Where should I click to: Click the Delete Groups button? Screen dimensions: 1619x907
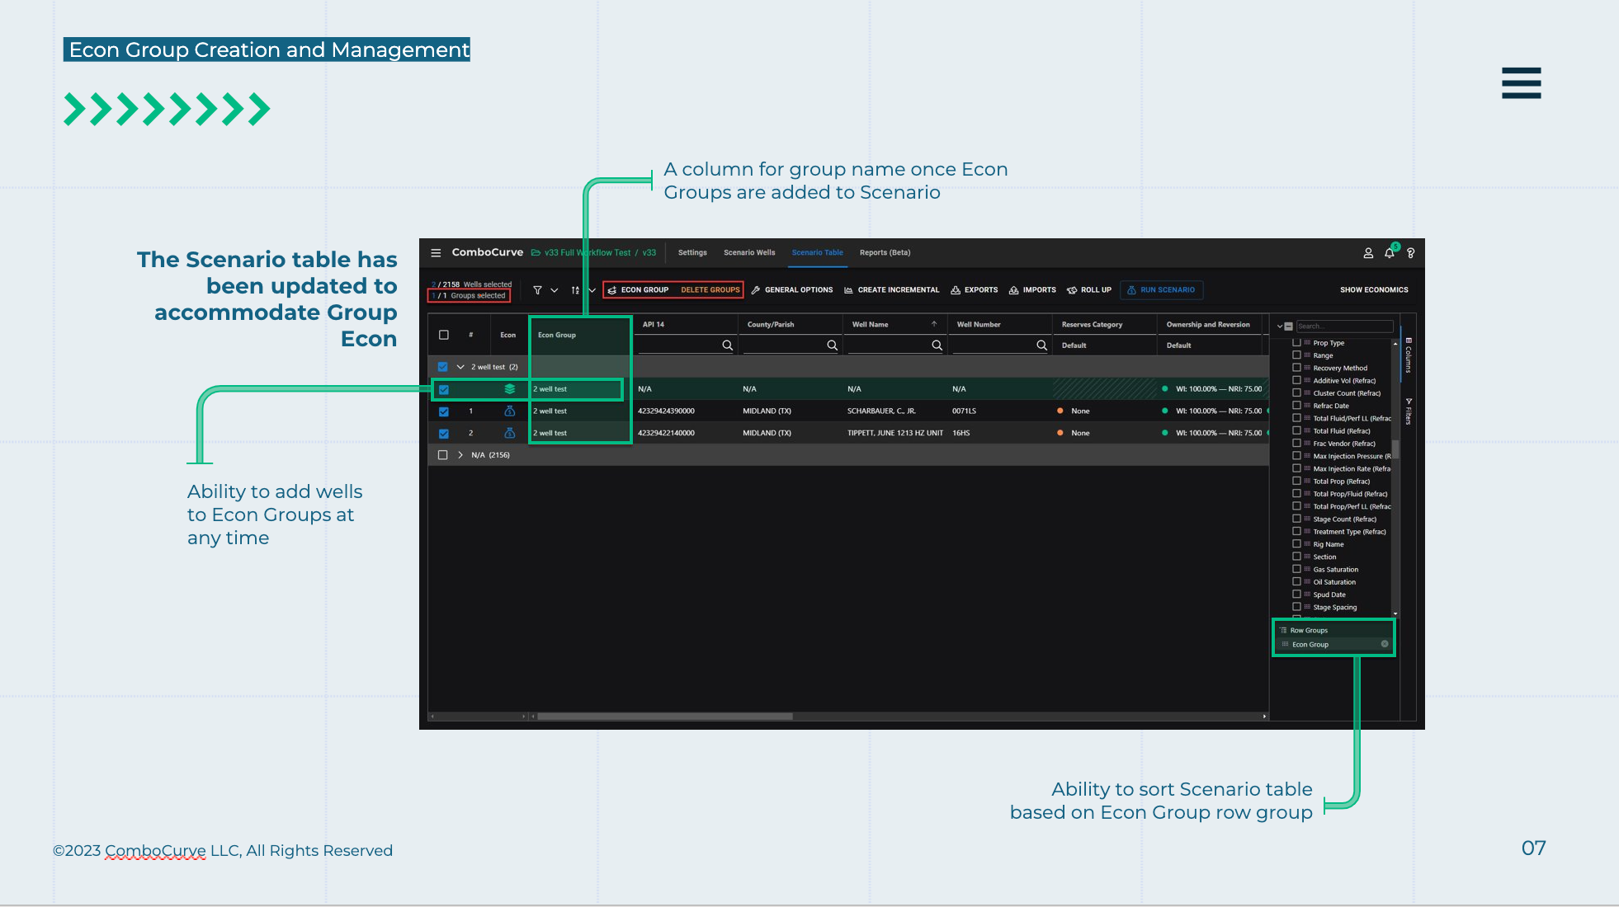coord(710,290)
